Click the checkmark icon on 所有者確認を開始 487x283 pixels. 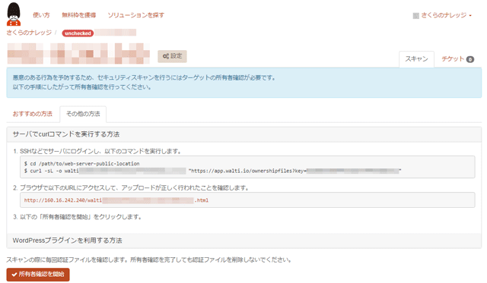click(x=14, y=275)
